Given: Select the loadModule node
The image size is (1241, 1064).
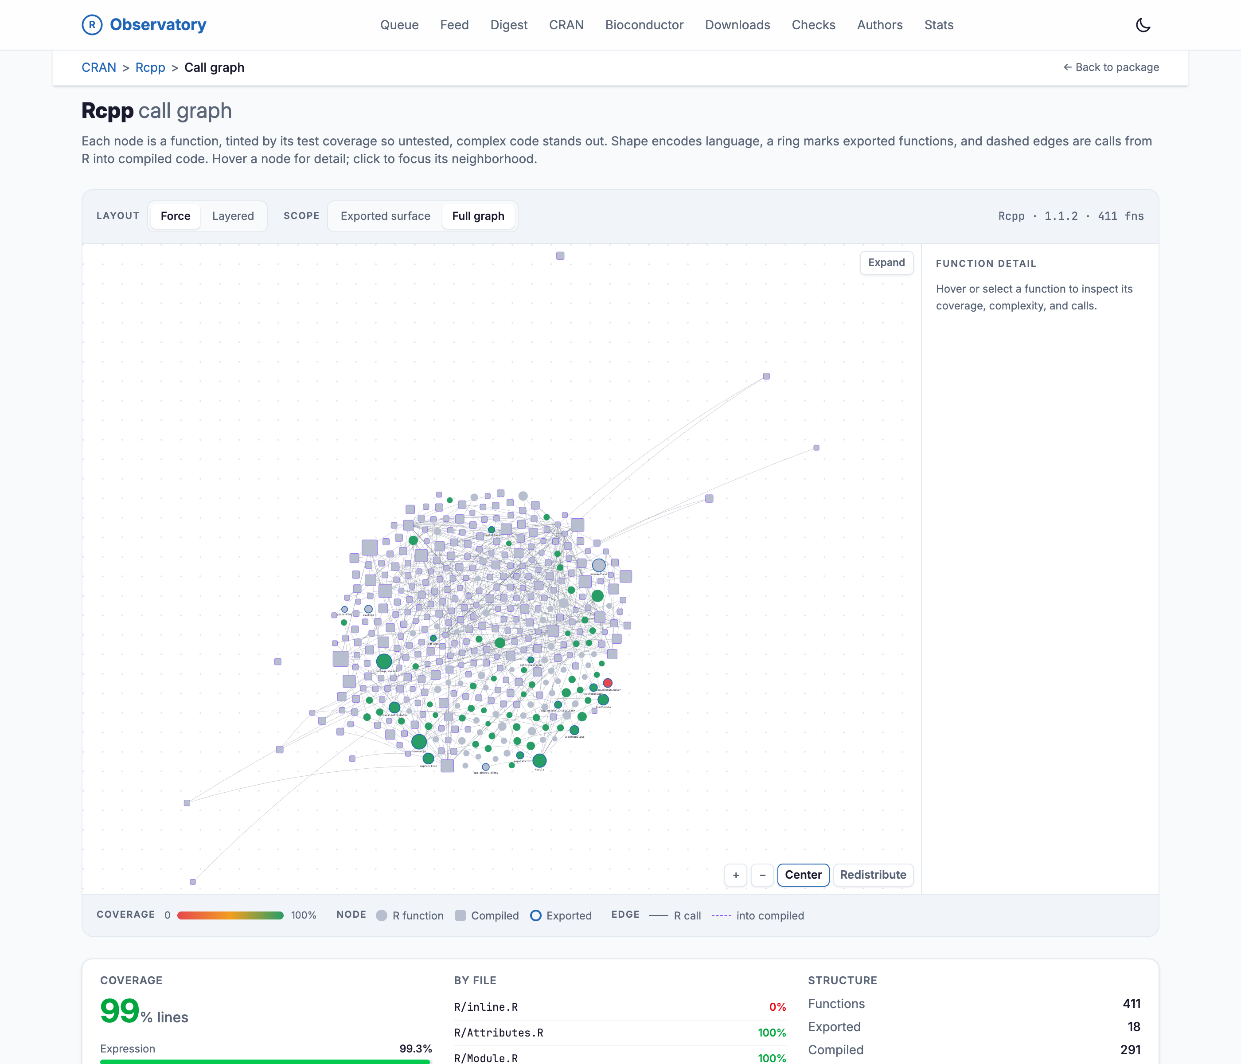Looking at the screenshot, I should pos(603,700).
